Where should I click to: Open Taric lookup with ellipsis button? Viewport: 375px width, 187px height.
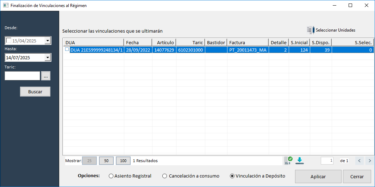tap(46, 76)
